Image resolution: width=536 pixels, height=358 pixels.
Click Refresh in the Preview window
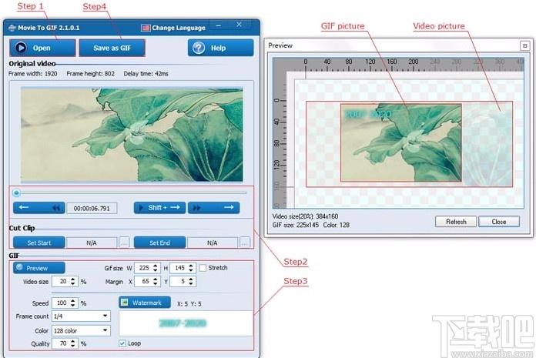click(x=456, y=222)
